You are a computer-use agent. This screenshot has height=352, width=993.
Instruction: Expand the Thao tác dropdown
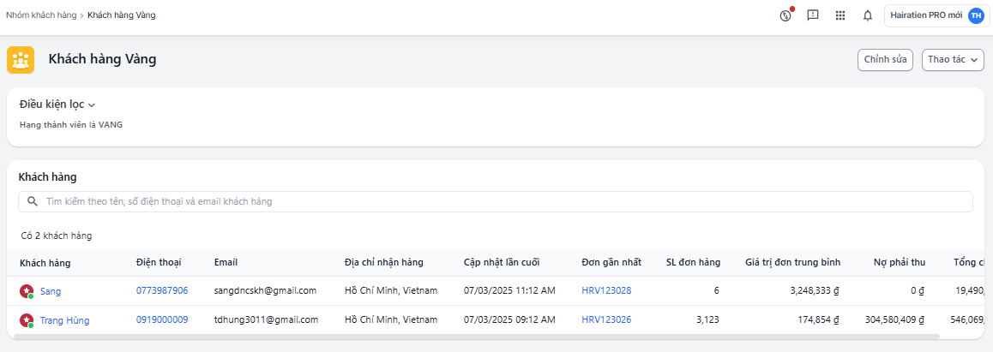[x=952, y=60]
